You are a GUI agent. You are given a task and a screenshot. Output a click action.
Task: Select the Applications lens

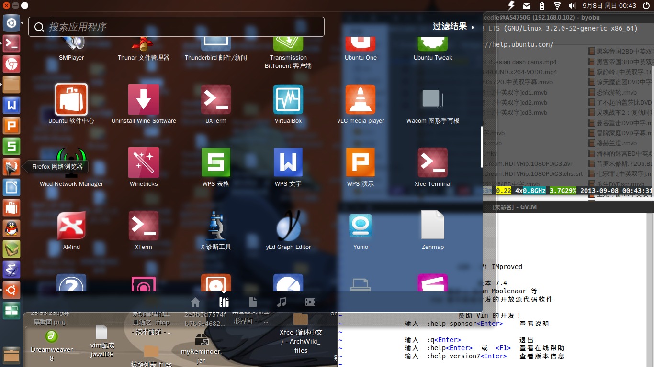point(224,302)
